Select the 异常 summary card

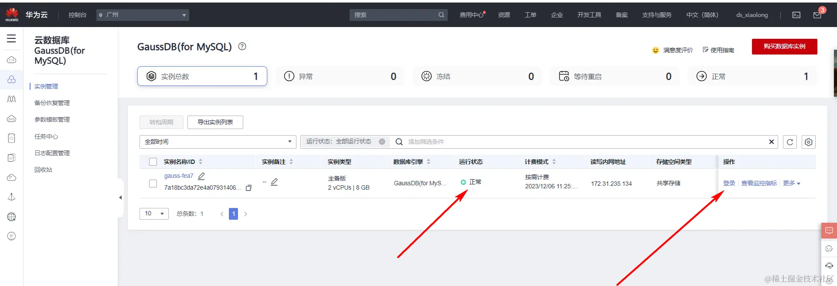point(340,76)
